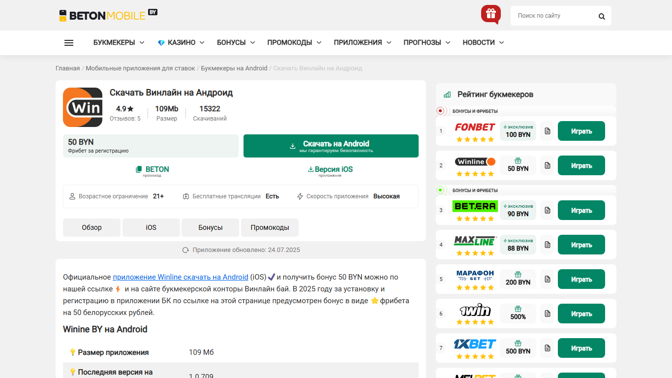The image size is (672, 378).
Task: Click the Отзывов: 5 reviews count
Action: coord(125,119)
